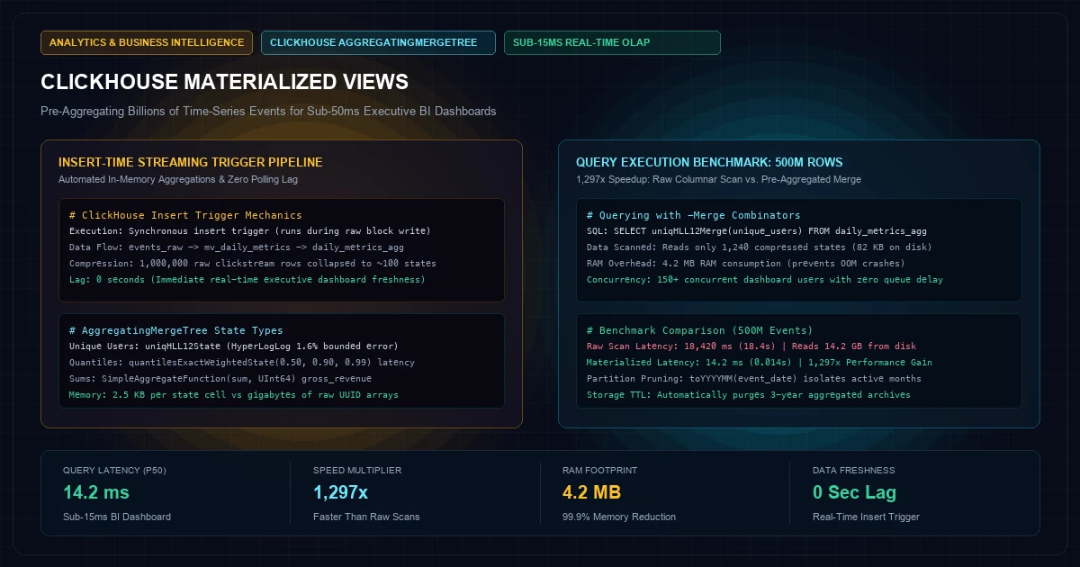
Task: Click the RAM Footprint label
Action: (599, 471)
